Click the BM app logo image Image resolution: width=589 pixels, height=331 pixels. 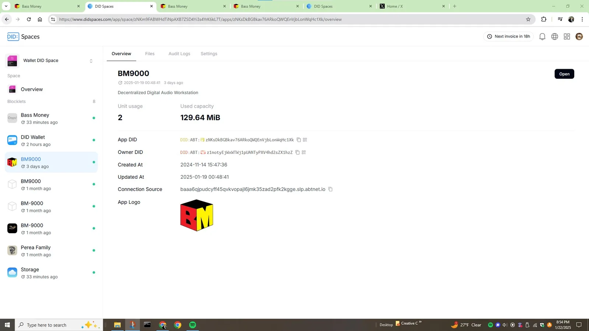click(x=197, y=215)
